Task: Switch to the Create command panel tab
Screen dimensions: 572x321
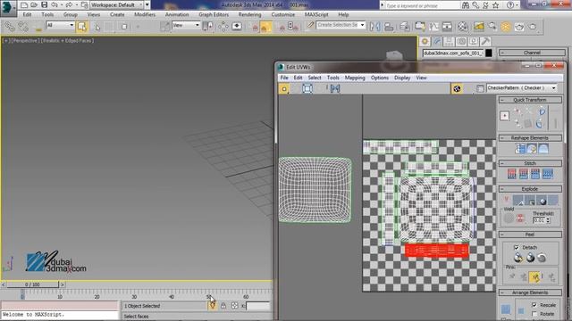Action: [x=425, y=42]
